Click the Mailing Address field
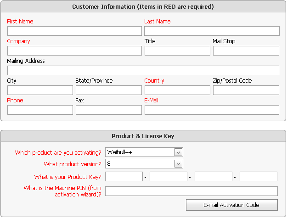Screen dimensions: 287x218 click(143, 71)
